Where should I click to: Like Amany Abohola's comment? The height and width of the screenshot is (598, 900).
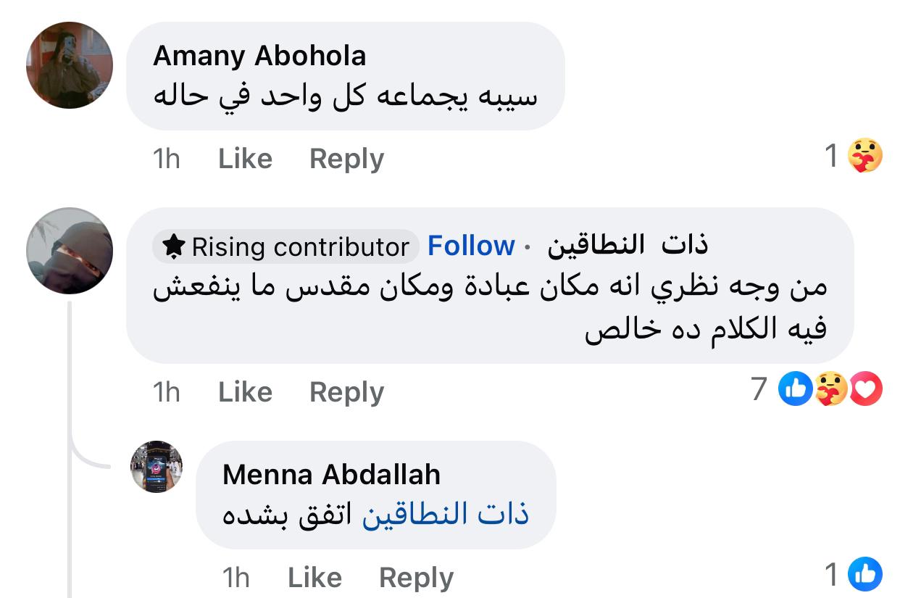click(x=245, y=159)
